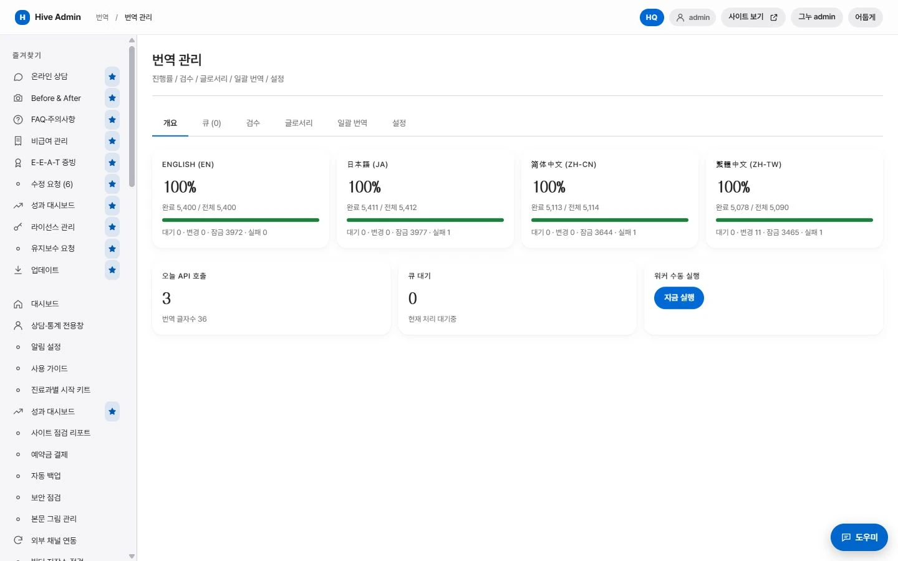Toggle the favorite star for 업데이트
Screen dimensions: 898x561
(112, 271)
